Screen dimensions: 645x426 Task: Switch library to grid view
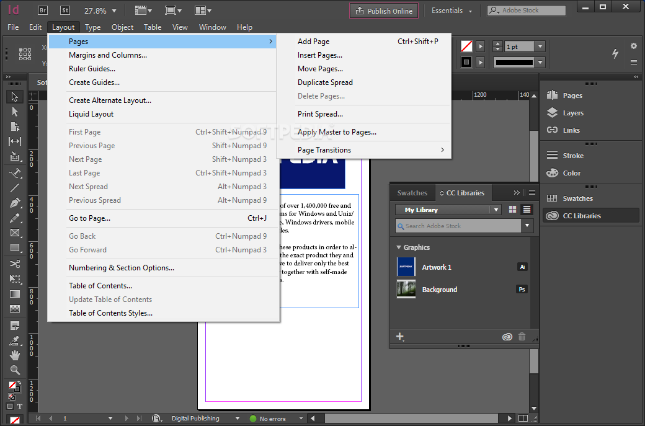click(x=512, y=210)
